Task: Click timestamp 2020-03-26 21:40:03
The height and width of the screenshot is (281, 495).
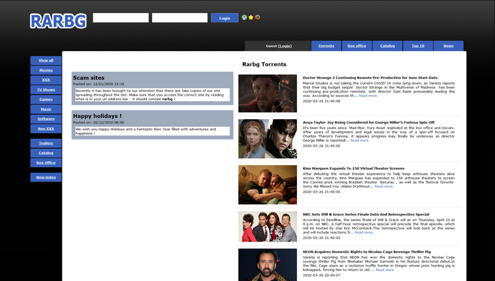Action: pyautogui.click(x=321, y=238)
